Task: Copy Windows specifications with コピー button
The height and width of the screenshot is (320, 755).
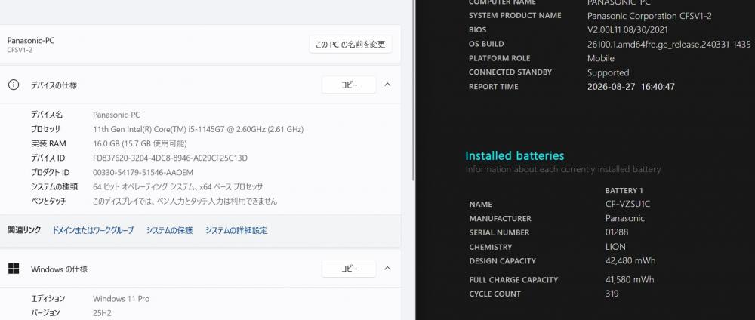Action: click(349, 269)
